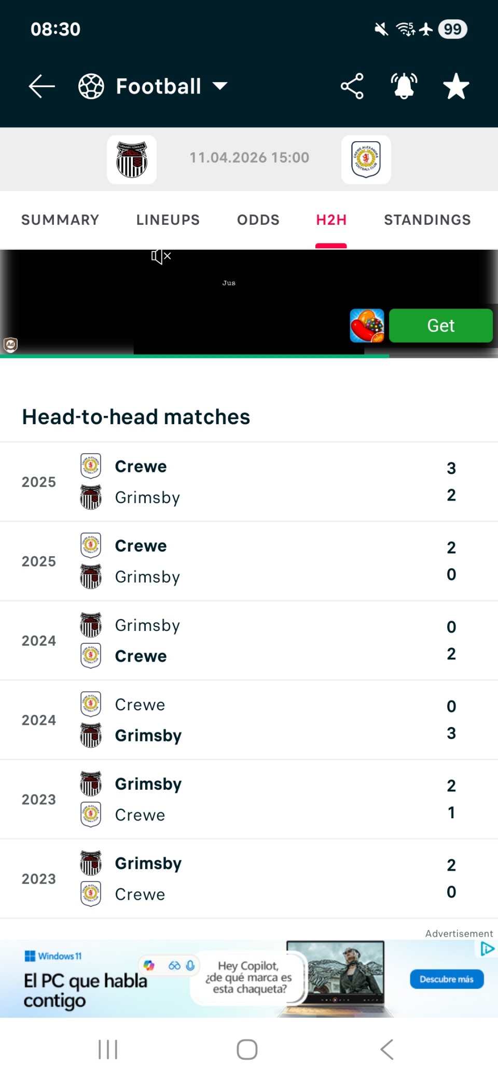Open the 2025 Crewe 3-2 Grimsby match
This screenshot has height=1080, width=498.
click(x=249, y=482)
